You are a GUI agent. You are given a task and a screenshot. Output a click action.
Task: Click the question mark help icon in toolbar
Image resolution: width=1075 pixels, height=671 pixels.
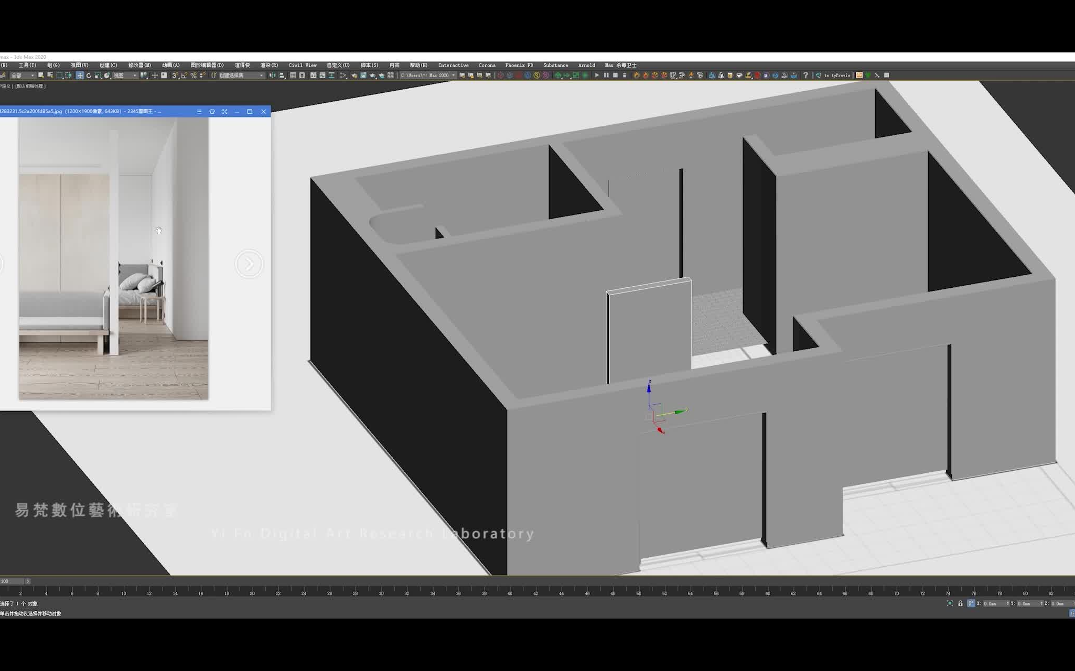click(x=805, y=75)
